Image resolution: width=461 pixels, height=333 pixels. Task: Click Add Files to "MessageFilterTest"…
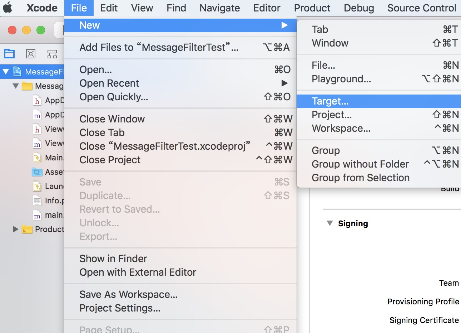pos(159,47)
